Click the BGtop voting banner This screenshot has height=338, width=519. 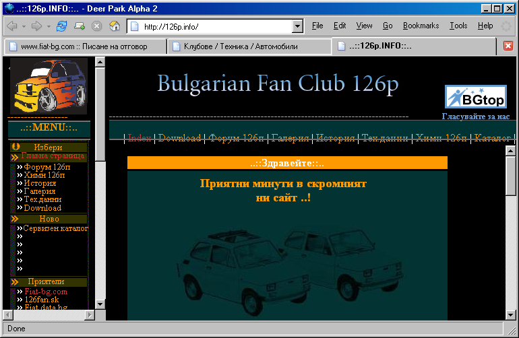click(475, 97)
